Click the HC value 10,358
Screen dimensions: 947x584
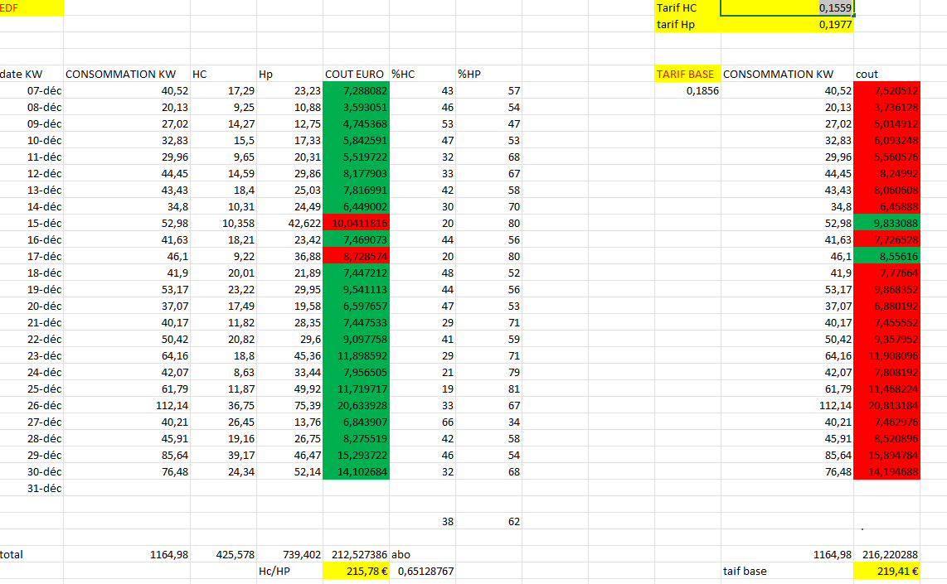[223, 223]
